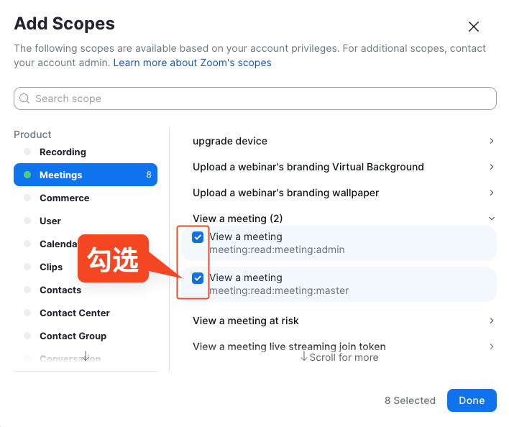Image resolution: width=509 pixels, height=427 pixels.
Task: Expand Upload a webinar's branding wallpaper chevron
Action: pyautogui.click(x=491, y=193)
